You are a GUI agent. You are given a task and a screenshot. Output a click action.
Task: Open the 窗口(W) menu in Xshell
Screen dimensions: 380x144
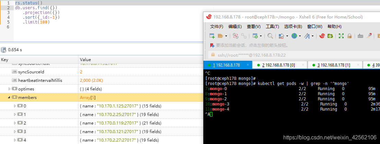(315, 27)
